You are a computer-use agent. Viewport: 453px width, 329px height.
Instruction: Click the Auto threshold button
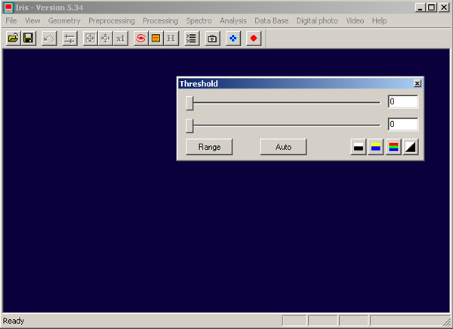coord(283,147)
